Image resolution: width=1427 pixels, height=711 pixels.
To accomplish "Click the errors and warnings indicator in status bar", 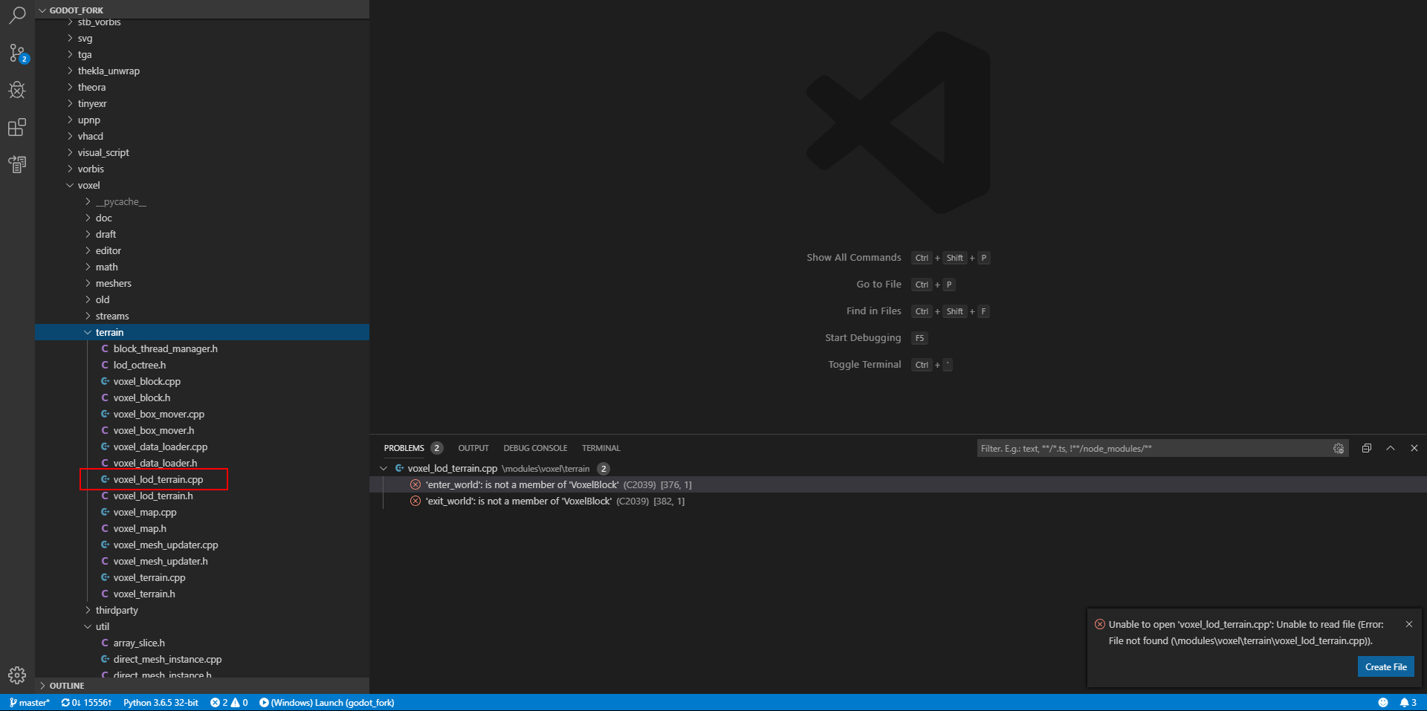I will pos(229,702).
